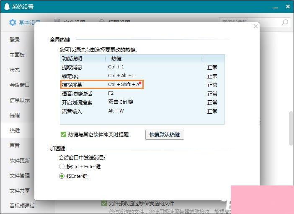The width and height of the screenshot is (294, 214).
Task: Open 会话窗口 in the sidebar
Action: coord(20,85)
